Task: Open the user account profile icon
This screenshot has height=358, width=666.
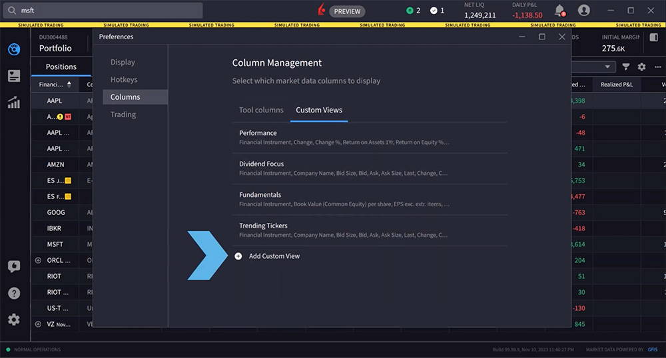Action: tap(584, 10)
